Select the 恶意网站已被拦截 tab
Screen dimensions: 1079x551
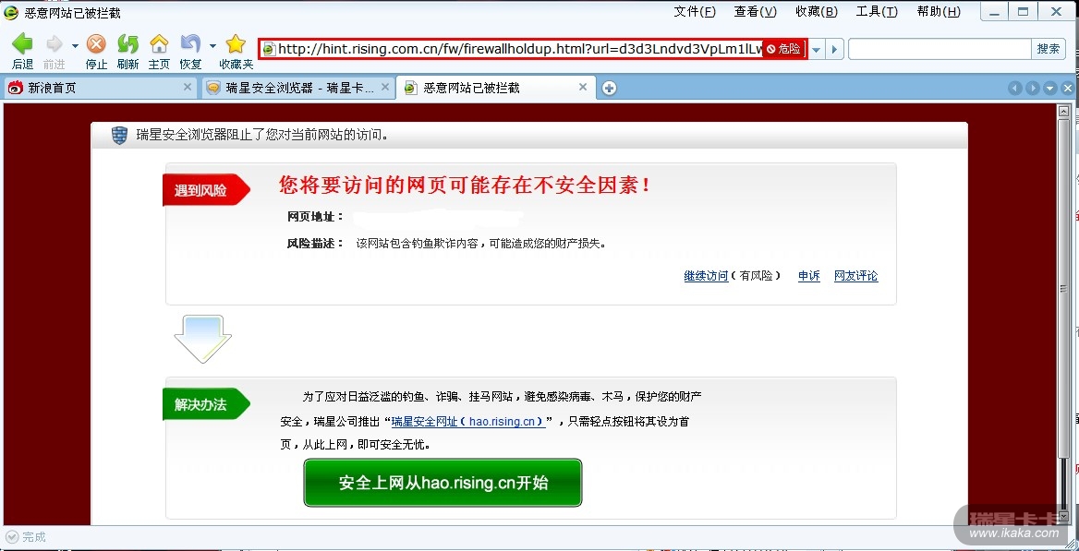(495, 88)
